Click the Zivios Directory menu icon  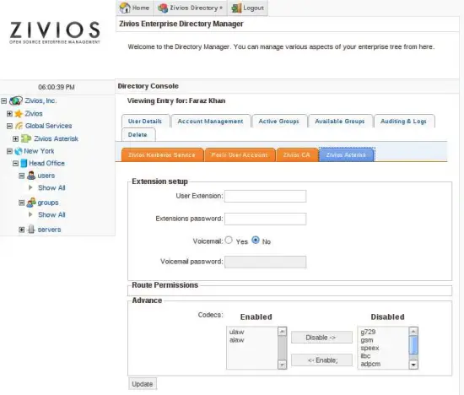(x=163, y=8)
